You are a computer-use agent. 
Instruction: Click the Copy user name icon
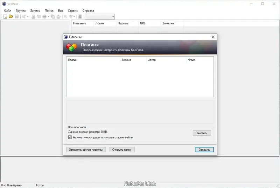point(33,16)
